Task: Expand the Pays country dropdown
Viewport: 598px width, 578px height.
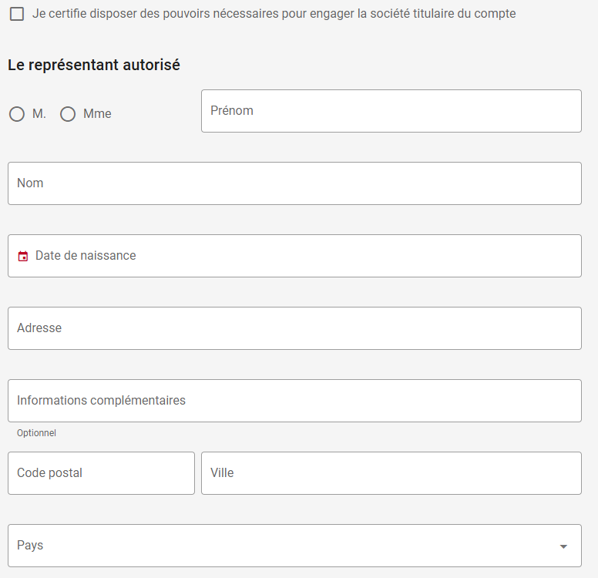Action: click(294, 546)
